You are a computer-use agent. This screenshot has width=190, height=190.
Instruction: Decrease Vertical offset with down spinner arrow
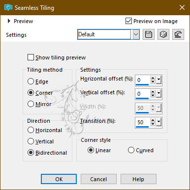(x=153, y=95)
